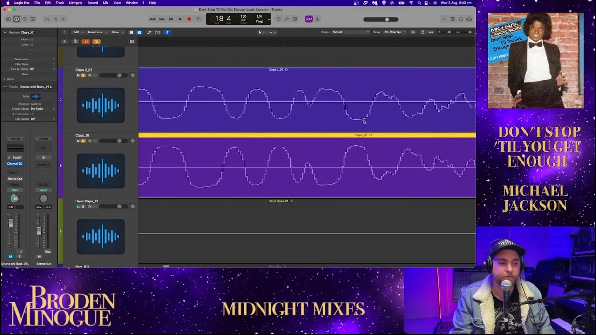Open the Window menu
The height and width of the screenshot is (335, 596).
tap(132, 3)
